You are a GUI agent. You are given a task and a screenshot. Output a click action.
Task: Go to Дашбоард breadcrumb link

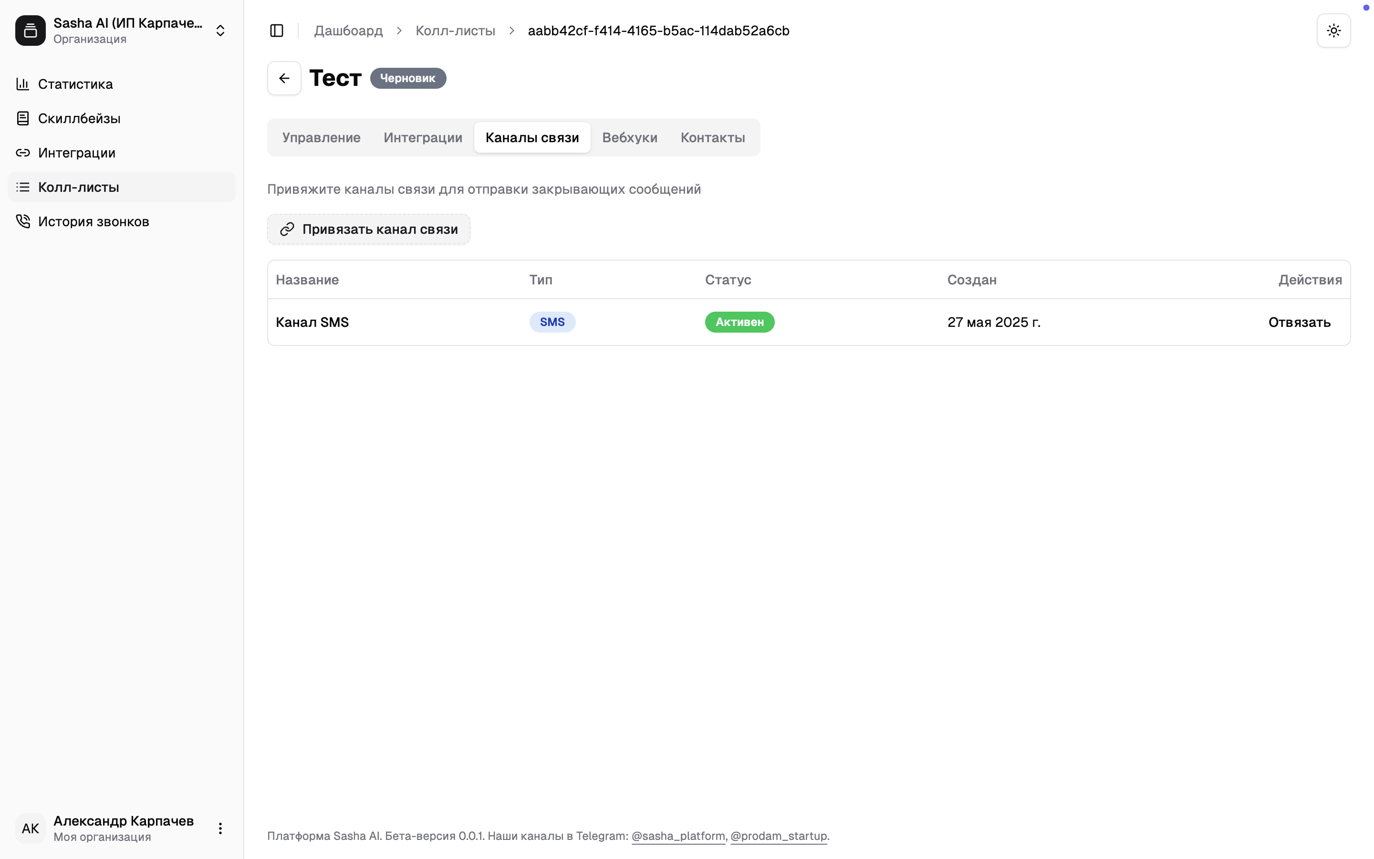coord(348,31)
